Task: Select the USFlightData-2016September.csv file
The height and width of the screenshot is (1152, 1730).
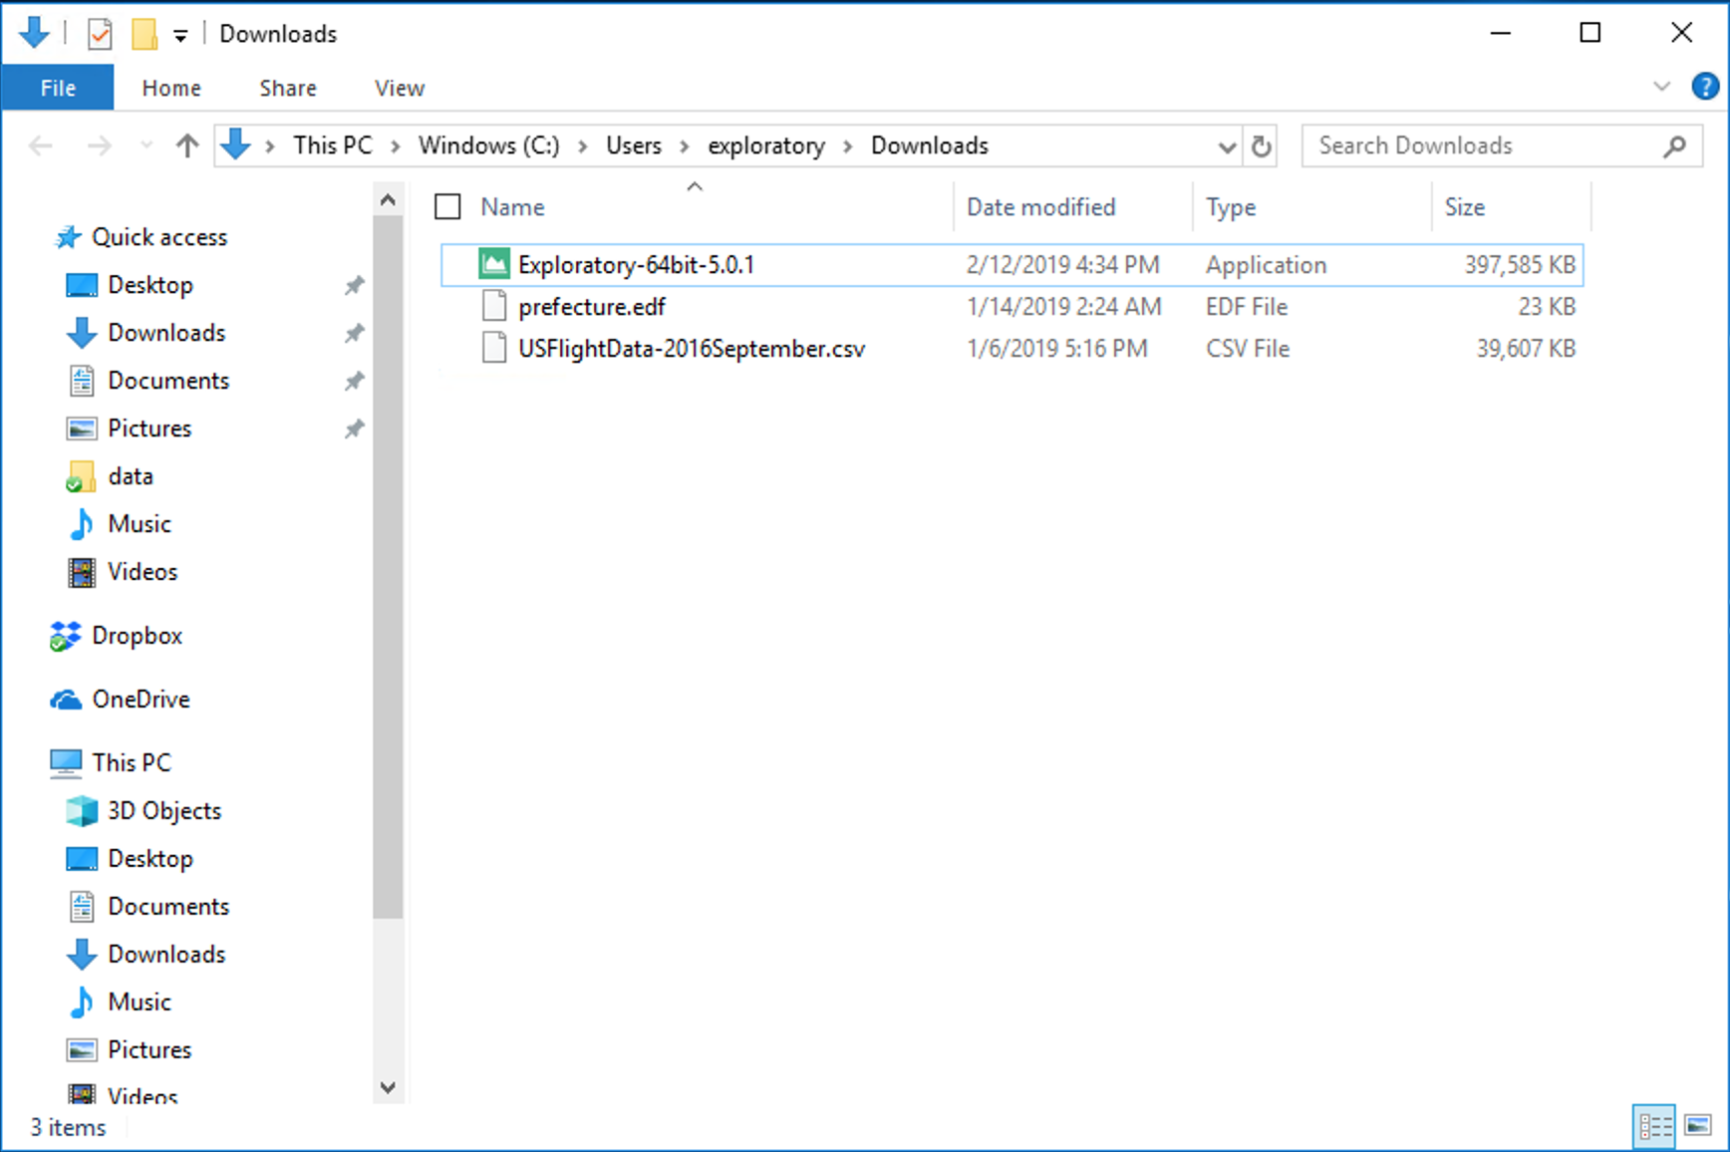Action: [x=1011, y=349]
